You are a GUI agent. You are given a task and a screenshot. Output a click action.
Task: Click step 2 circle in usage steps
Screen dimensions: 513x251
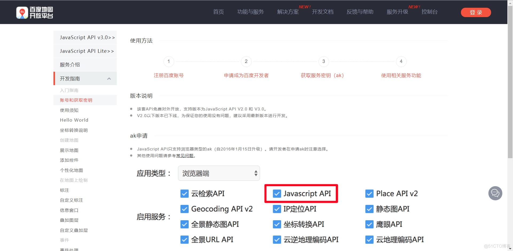246,61
